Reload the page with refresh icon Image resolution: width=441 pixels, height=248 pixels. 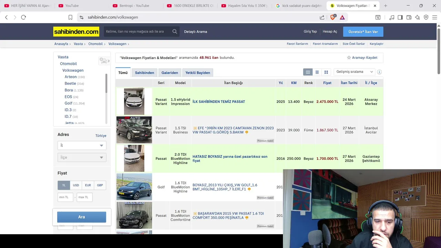coord(23,17)
